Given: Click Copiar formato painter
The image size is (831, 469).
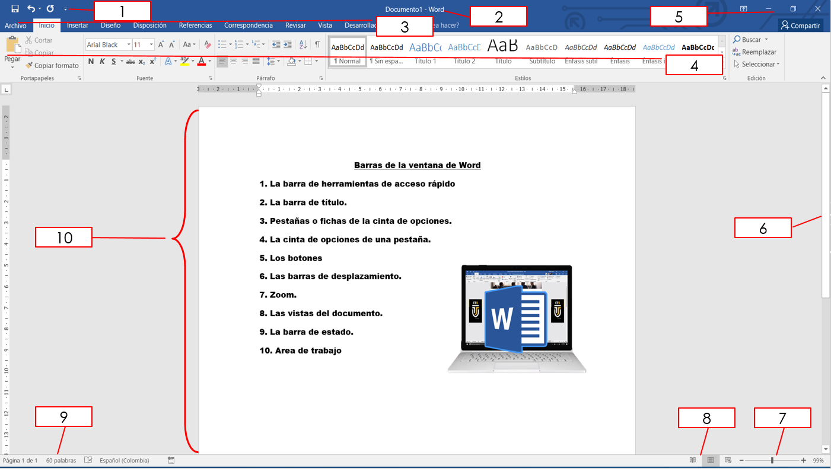Looking at the screenshot, I should (52, 66).
